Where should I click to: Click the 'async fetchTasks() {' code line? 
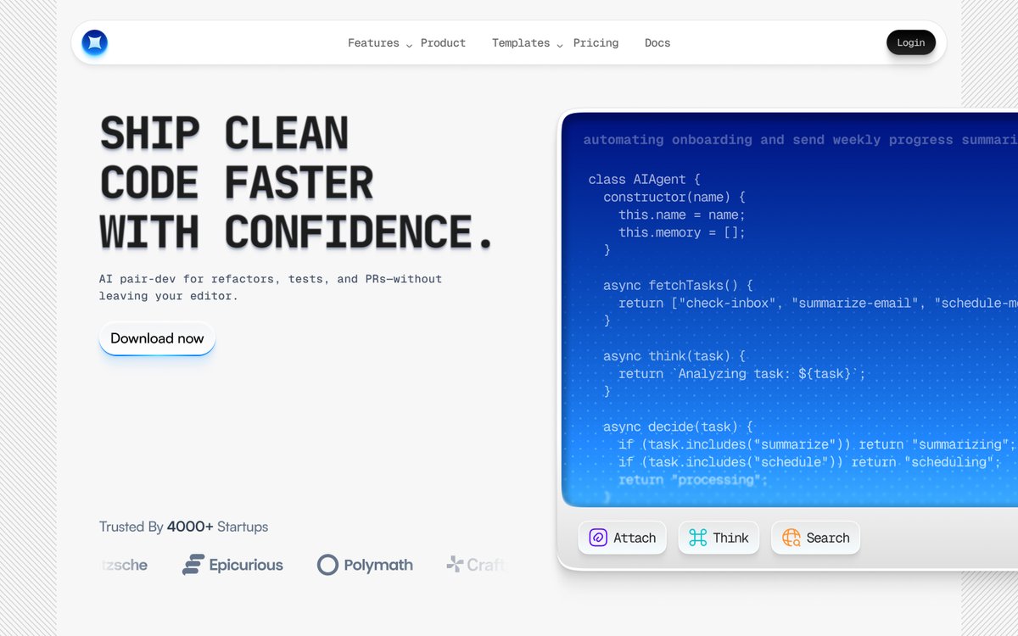(x=678, y=286)
